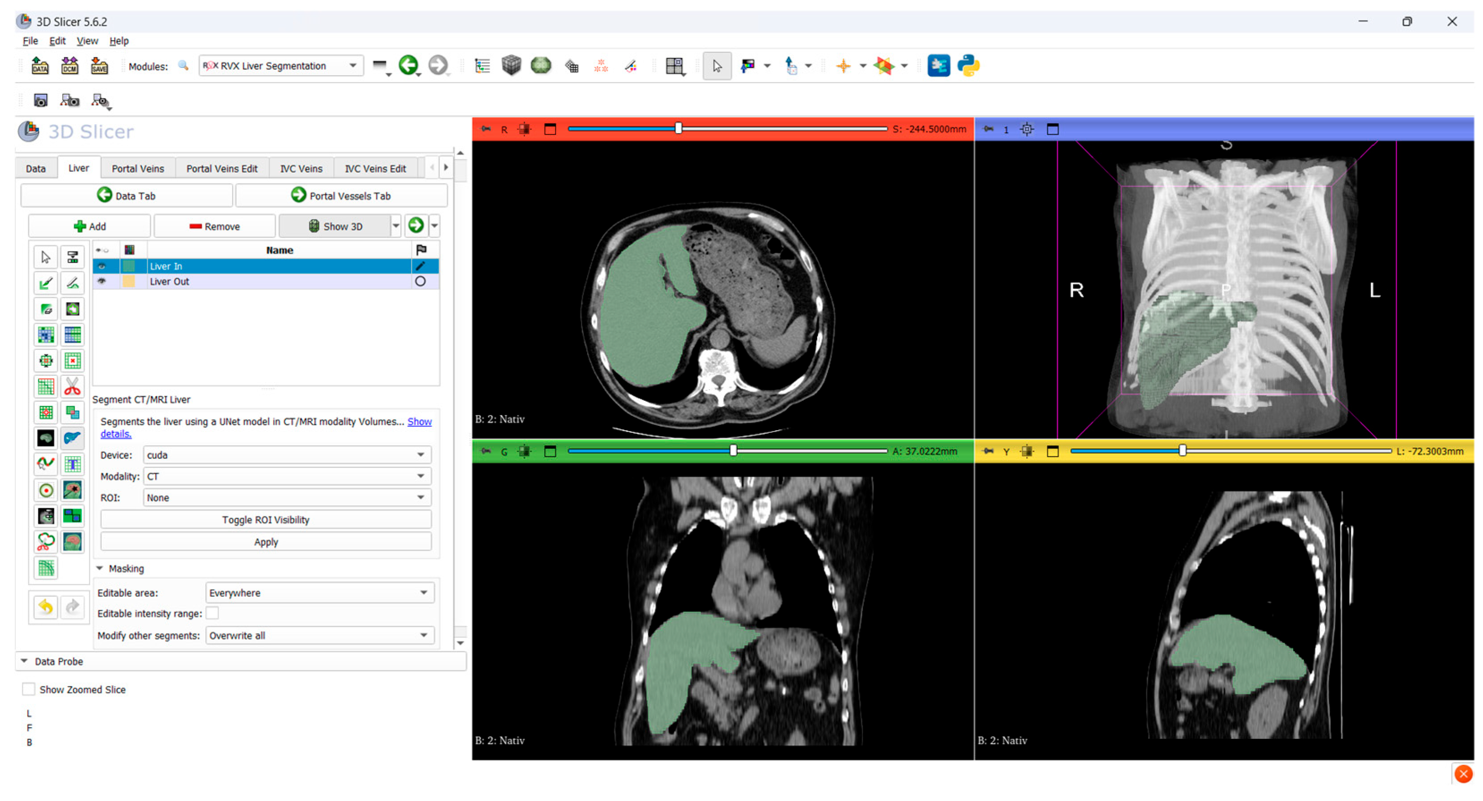Open the Extensions Manager icon
Screen dimensions: 1483x801
938,66
